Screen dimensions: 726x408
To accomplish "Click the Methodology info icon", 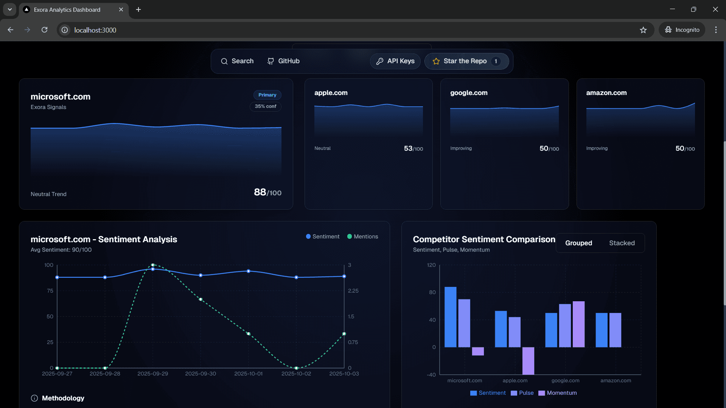I will pos(34,398).
